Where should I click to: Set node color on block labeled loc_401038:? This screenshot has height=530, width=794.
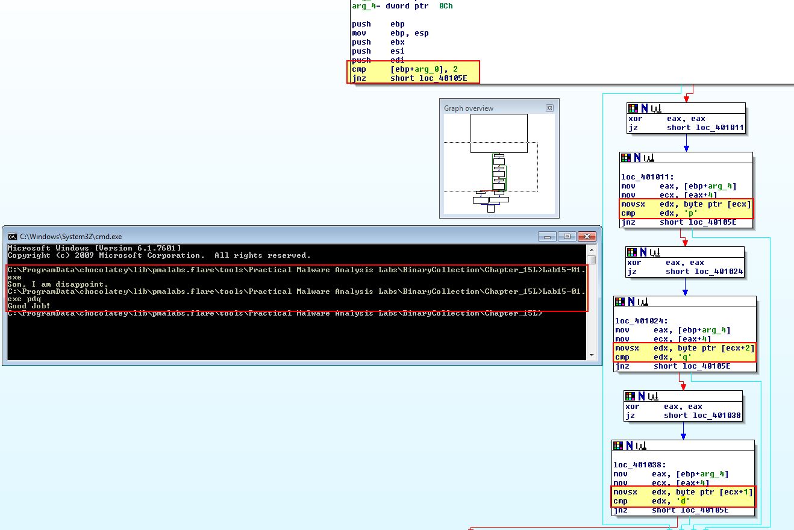click(x=618, y=446)
